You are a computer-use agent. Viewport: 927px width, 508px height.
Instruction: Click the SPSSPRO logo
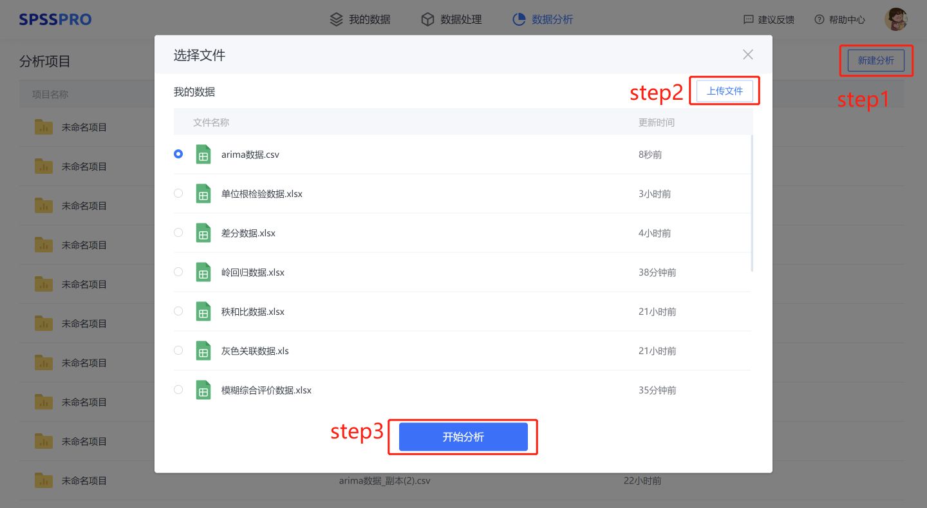pos(55,19)
